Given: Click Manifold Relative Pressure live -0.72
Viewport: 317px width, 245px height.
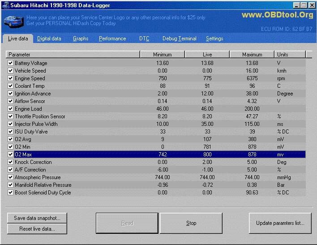Looking at the screenshot, I should pos(207,185).
